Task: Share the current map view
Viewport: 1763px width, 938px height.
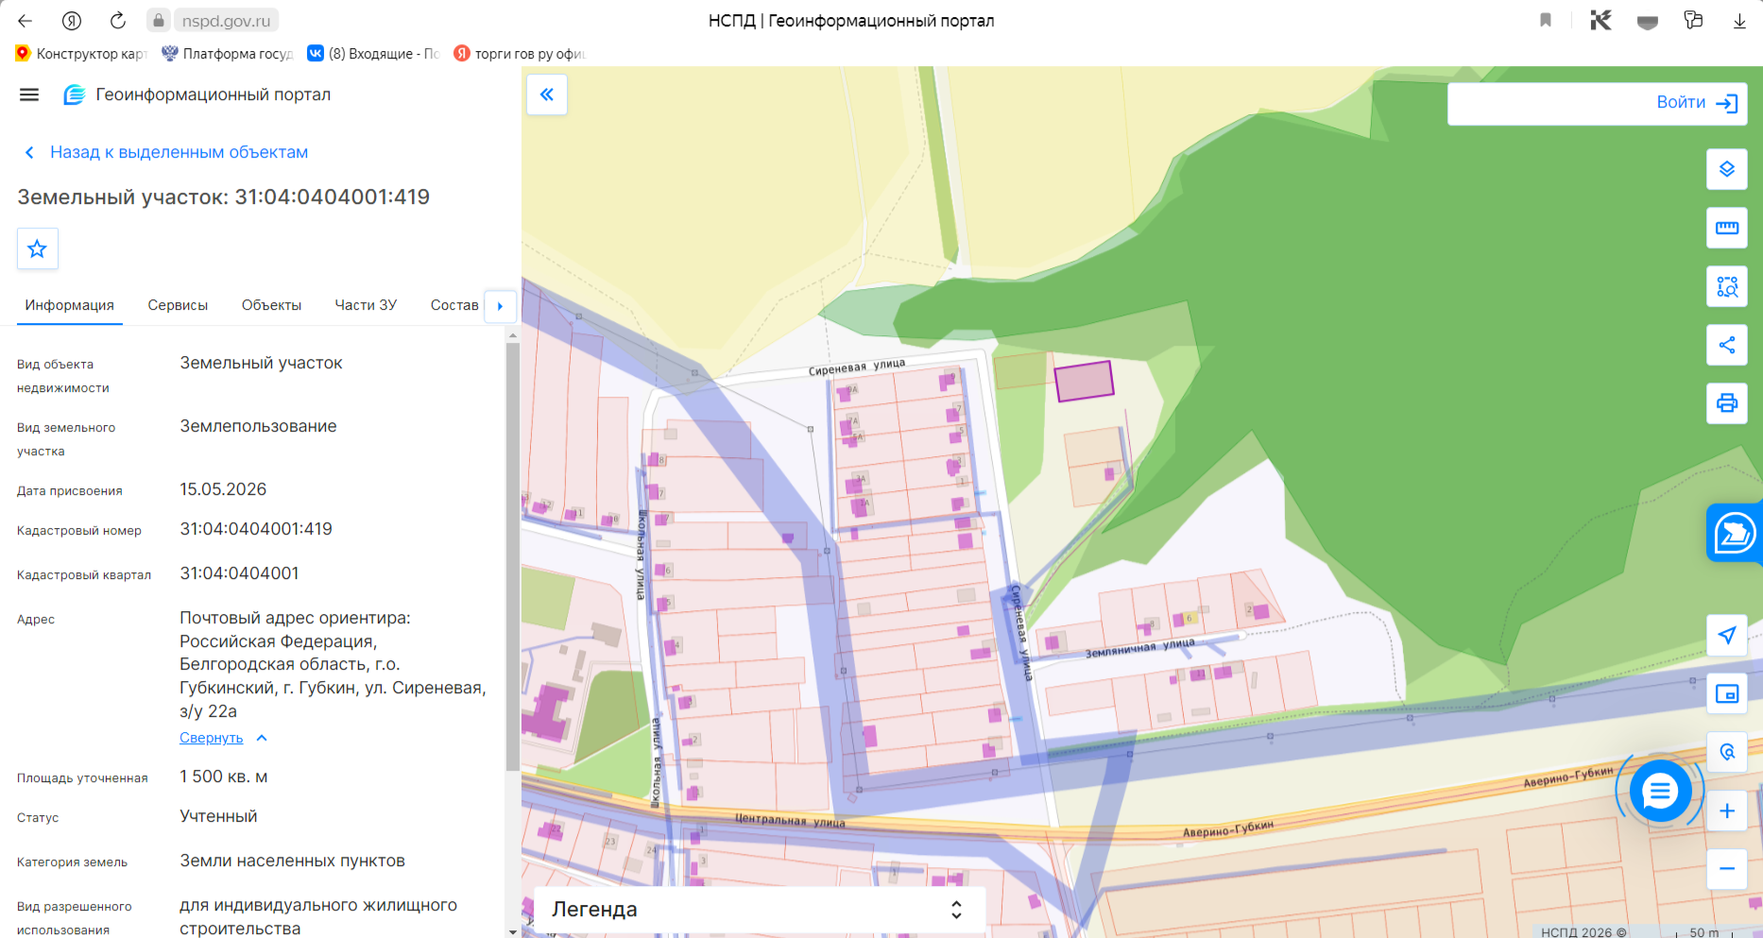Action: coord(1727,345)
